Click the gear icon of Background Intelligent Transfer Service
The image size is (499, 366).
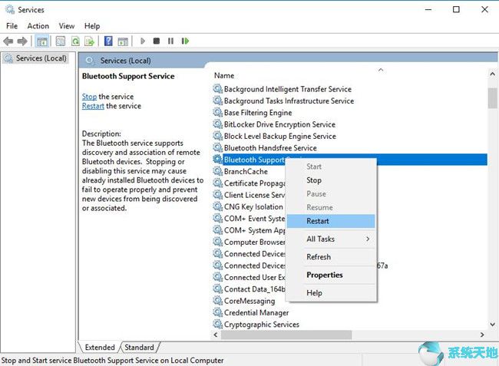218,89
